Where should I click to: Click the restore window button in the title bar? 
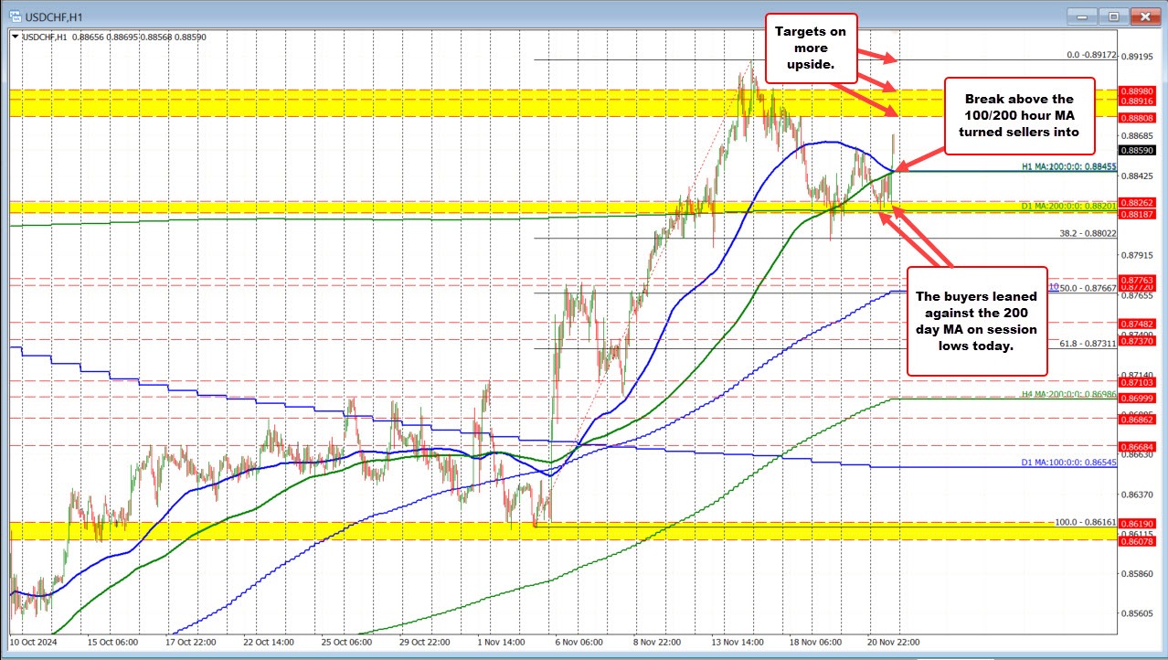coord(1113,16)
